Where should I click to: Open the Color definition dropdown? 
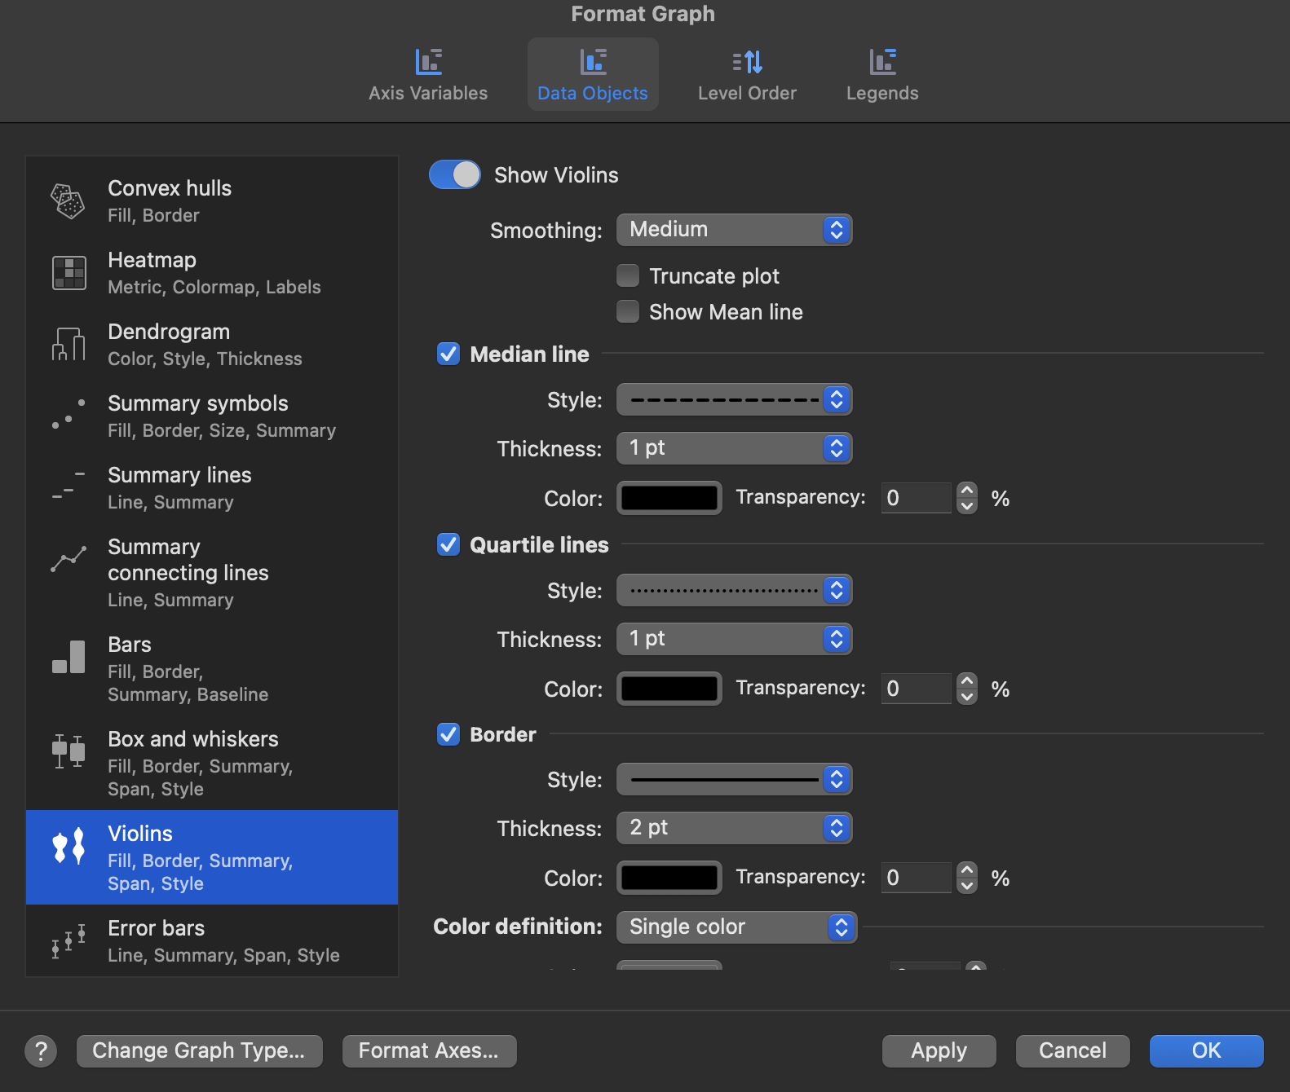(737, 927)
